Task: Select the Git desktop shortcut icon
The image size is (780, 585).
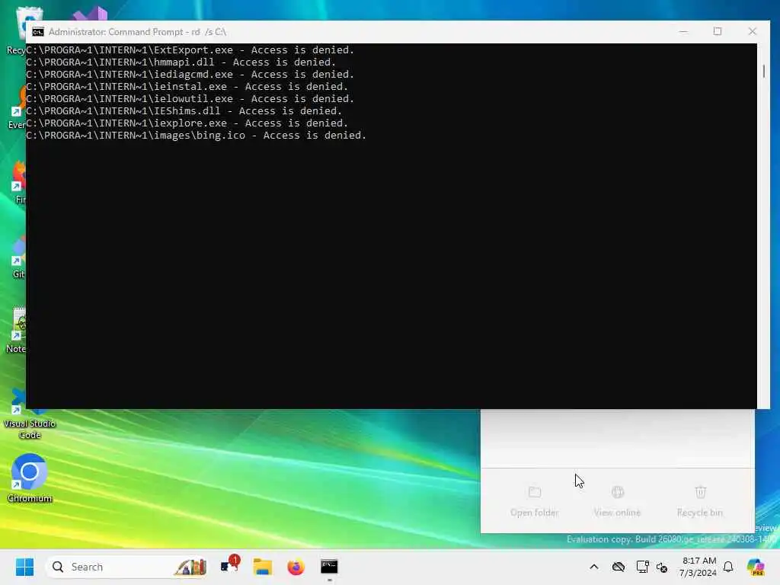Action: click(18, 256)
